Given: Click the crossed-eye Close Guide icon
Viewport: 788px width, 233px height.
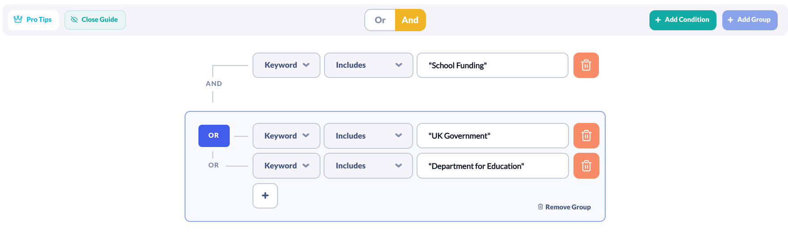Looking at the screenshot, I should (x=74, y=20).
